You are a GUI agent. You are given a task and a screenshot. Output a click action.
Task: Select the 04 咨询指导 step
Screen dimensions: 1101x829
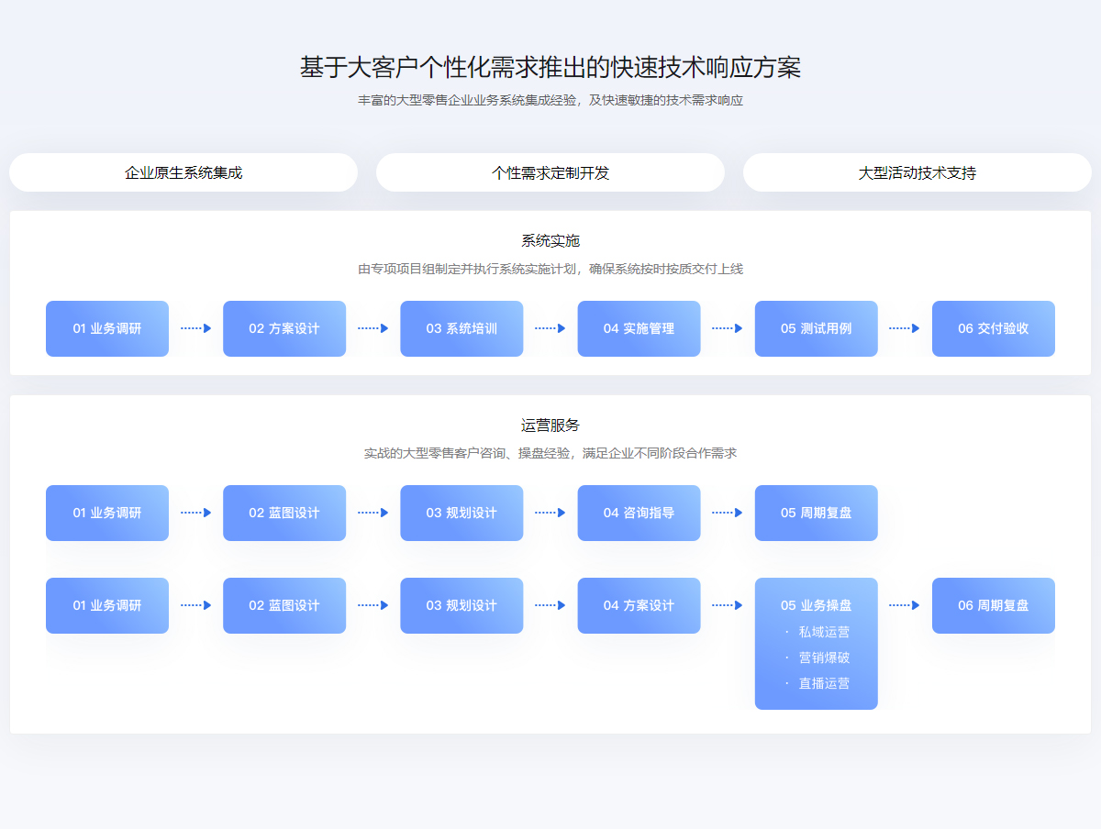pyautogui.click(x=639, y=513)
